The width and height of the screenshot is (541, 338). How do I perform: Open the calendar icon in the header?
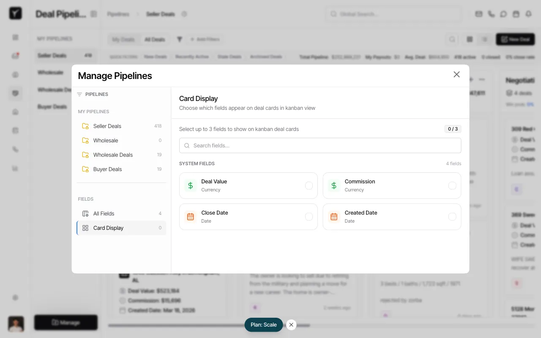516,14
